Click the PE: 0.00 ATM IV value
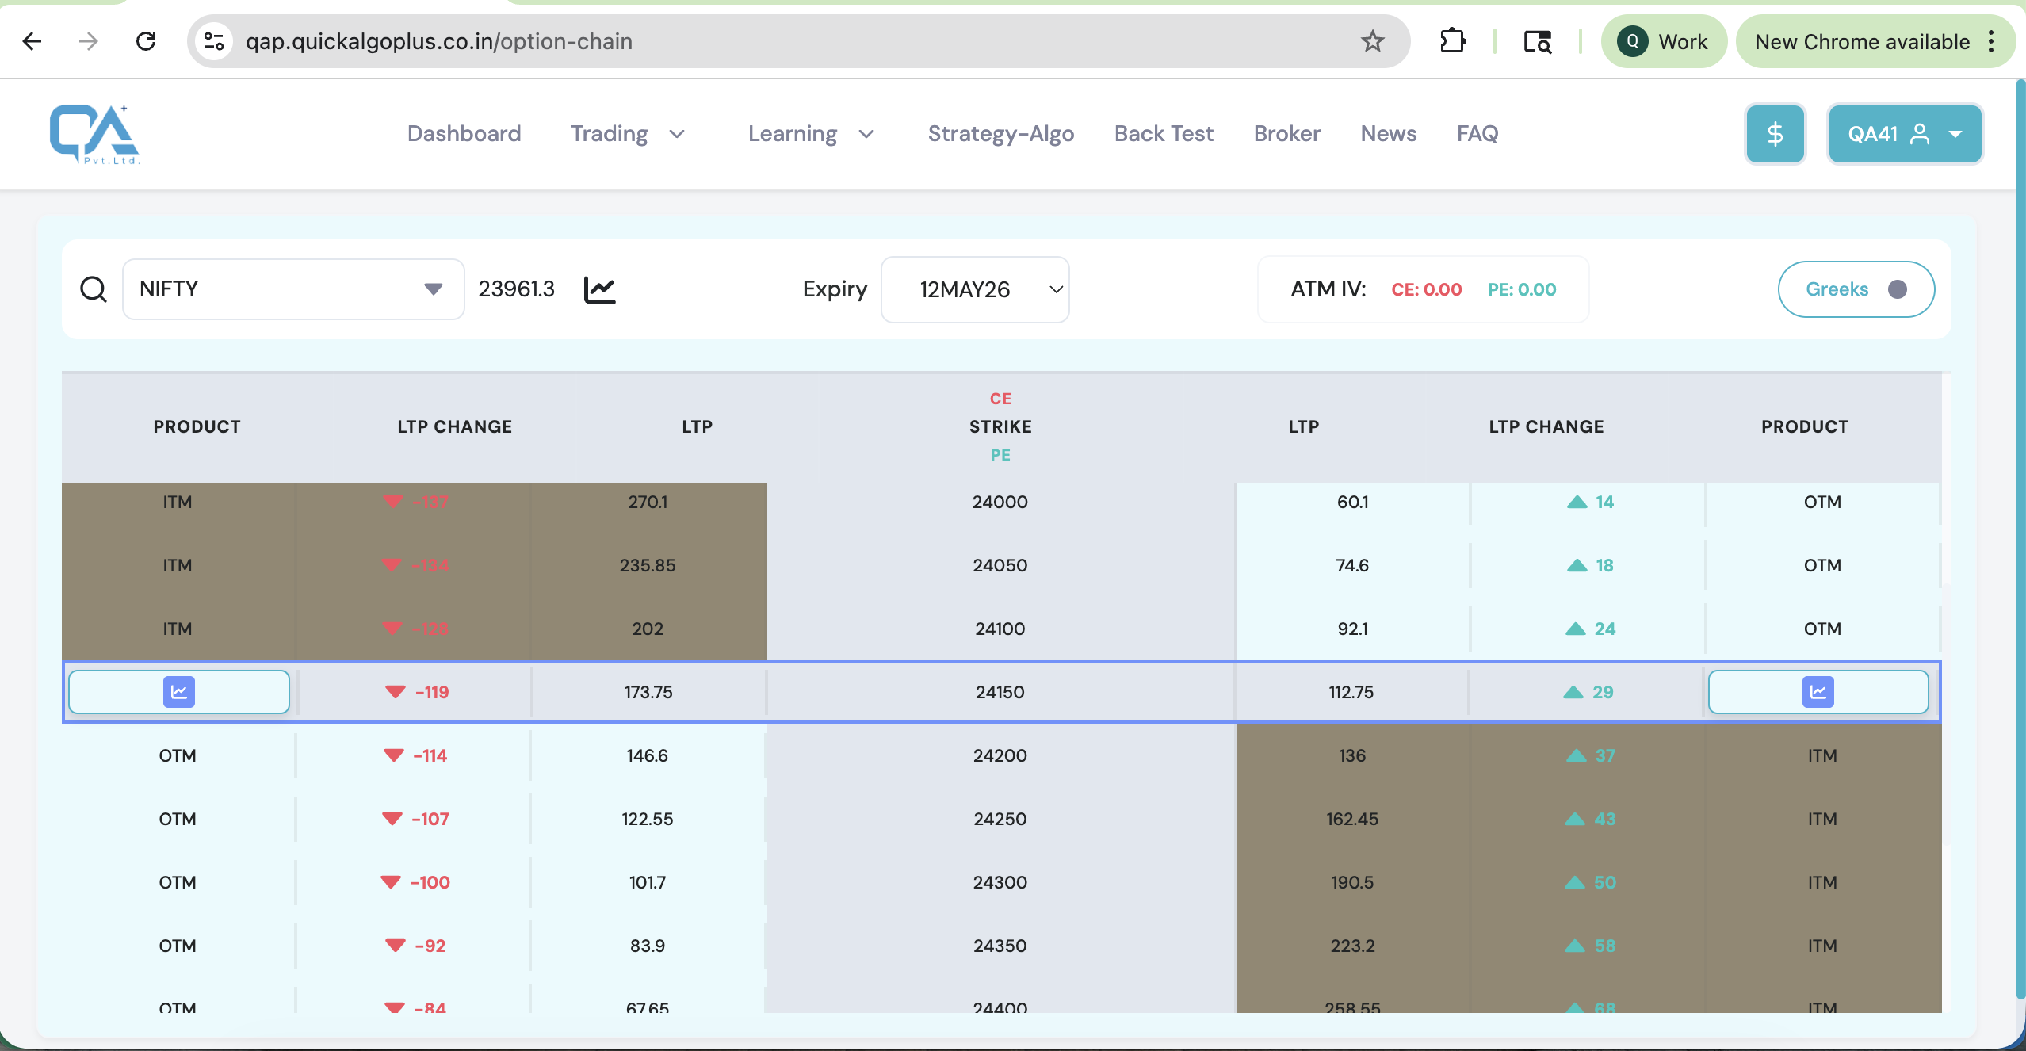This screenshot has width=2026, height=1051. [x=1521, y=289]
